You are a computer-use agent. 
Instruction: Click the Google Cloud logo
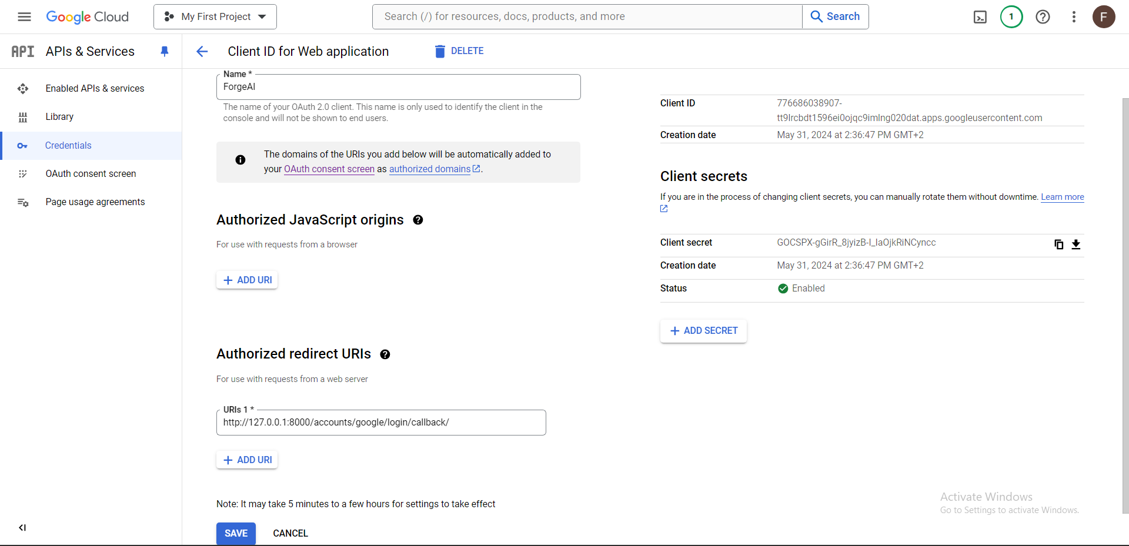click(x=87, y=16)
